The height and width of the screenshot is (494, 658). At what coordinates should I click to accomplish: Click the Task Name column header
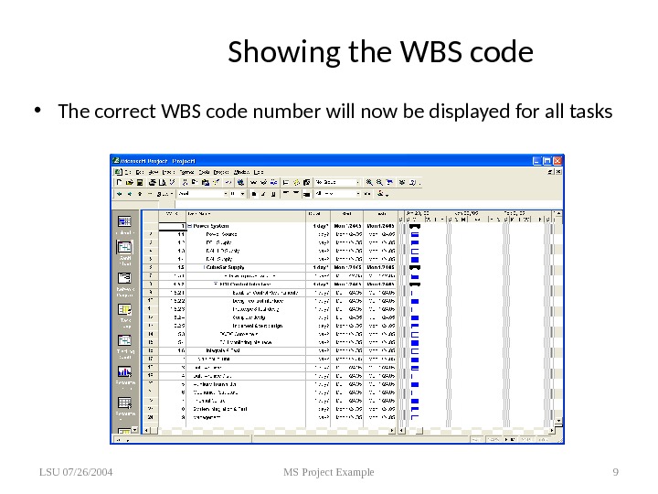pos(246,214)
